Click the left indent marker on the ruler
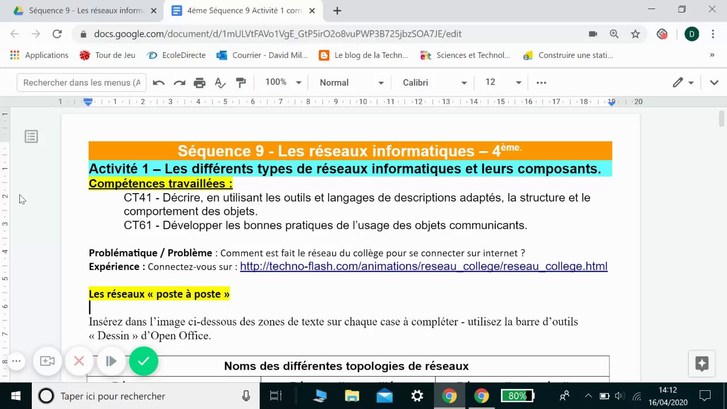 [88, 102]
